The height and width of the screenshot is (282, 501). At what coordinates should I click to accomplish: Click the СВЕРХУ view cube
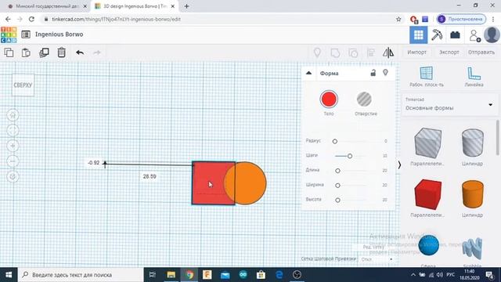click(x=23, y=85)
